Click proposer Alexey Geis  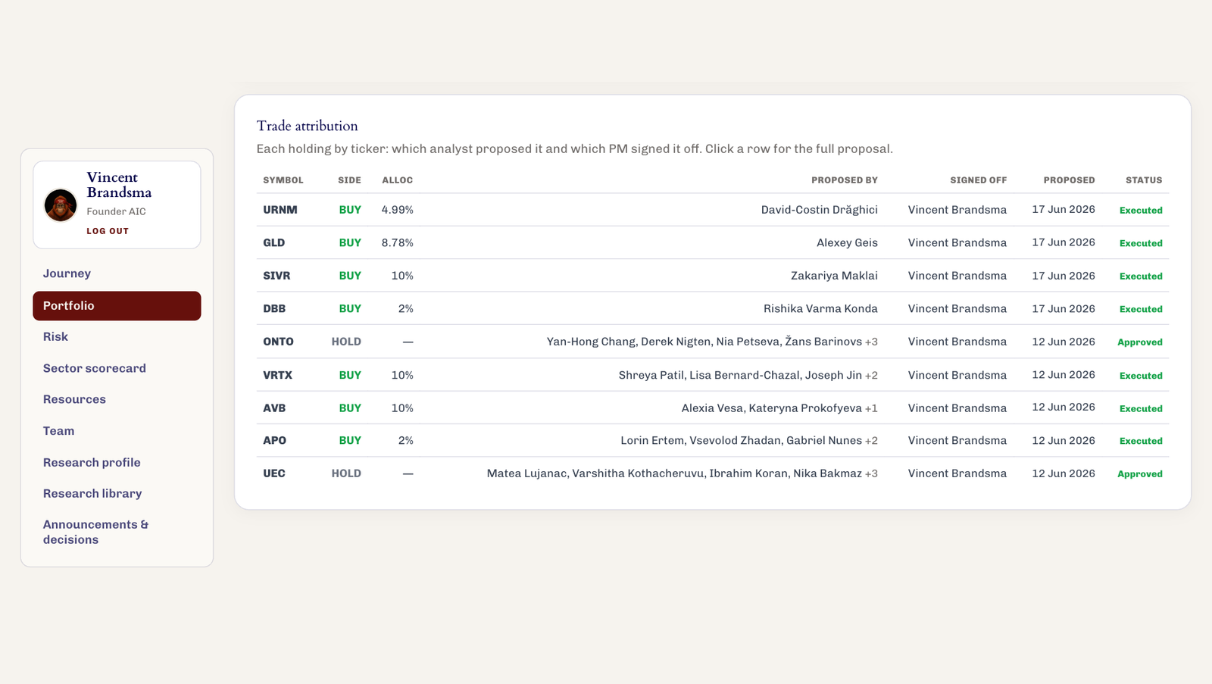[x=847, y=243]
